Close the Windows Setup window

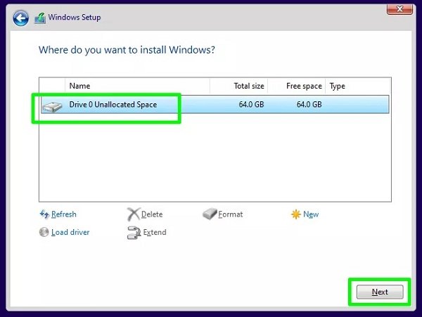click(x=399, y=8)
